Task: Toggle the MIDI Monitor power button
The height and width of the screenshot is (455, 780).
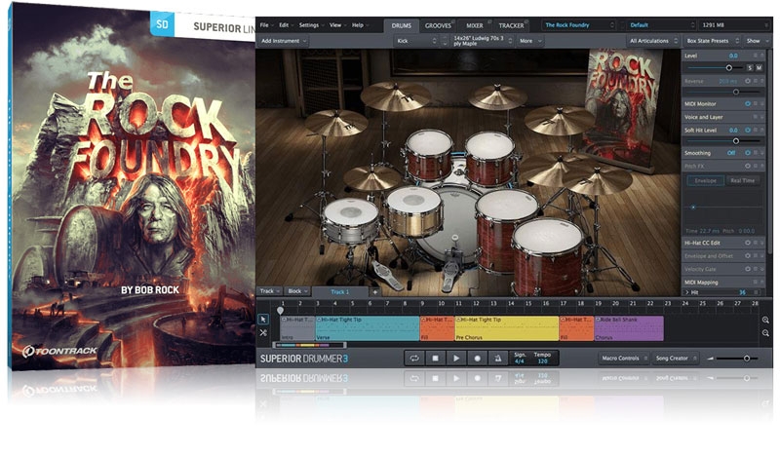Action: tap(747, 104)
